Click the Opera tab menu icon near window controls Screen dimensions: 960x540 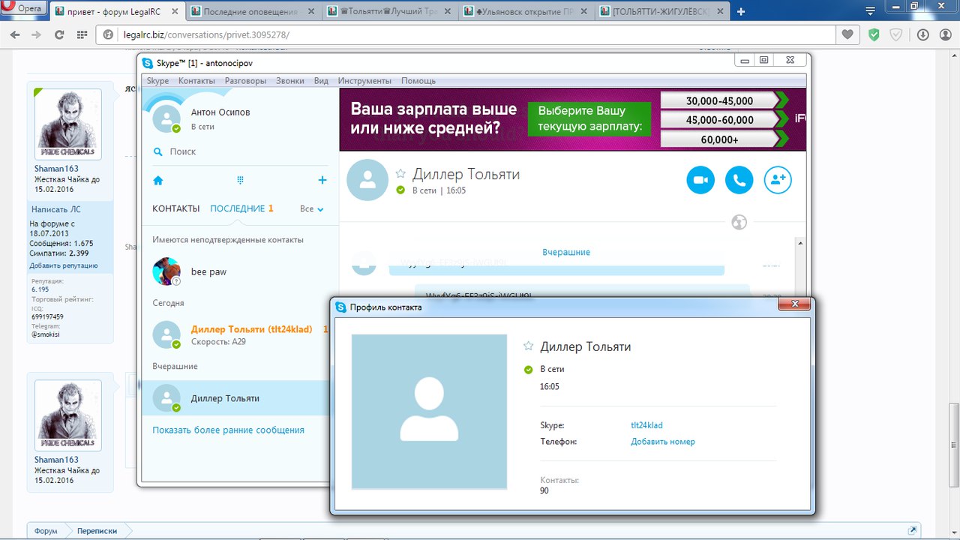click(871, 11)
